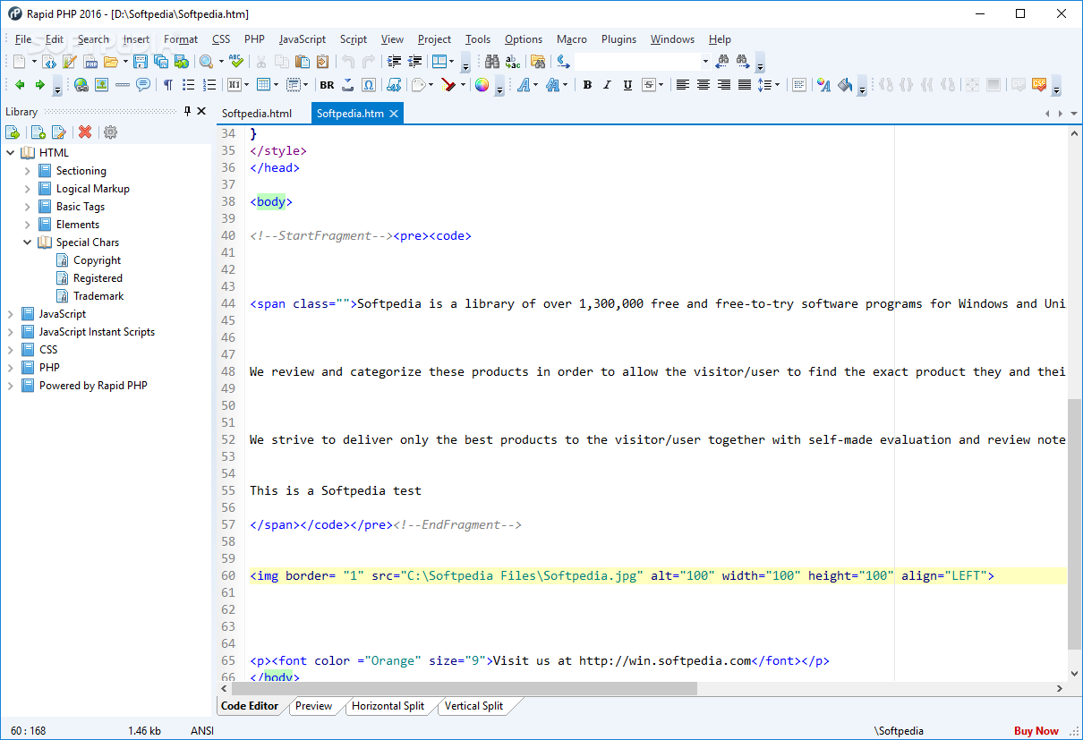Click the validate CSS icon with checkmark
The width and height of the screenshot is (1083, 740).
pos(1039,85)
